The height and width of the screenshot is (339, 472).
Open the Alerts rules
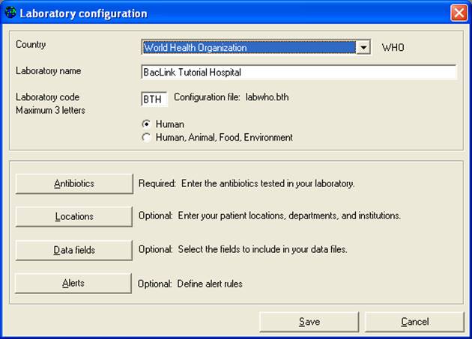tap(73, 283)
